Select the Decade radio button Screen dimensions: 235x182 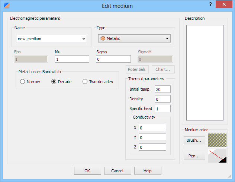[x=54, y=82]
